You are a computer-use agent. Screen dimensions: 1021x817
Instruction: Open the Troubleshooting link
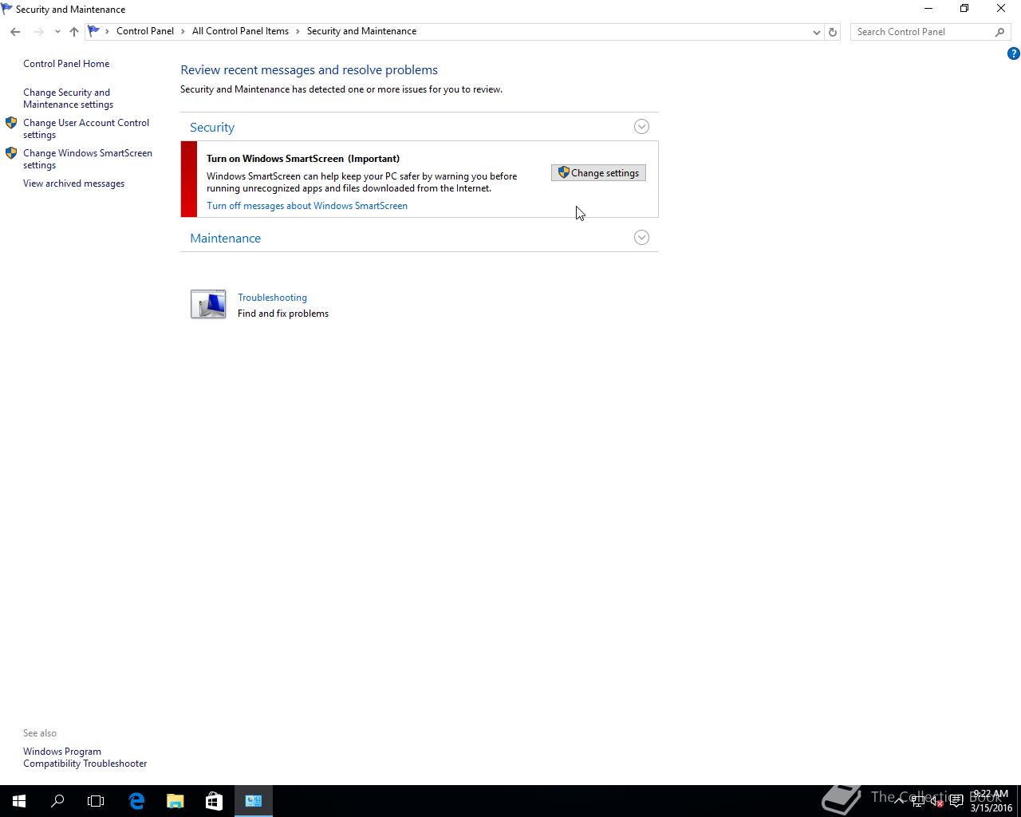(x=272, y=298)
